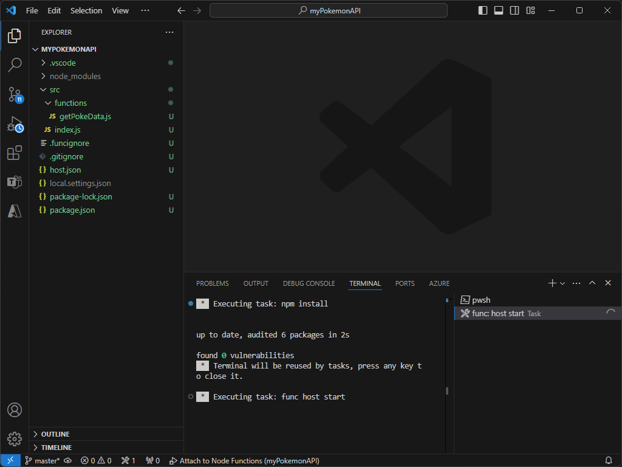The width and height of the screenshot is (622, 467).
Task: Open terminal panel more actions ellipsis
Action: 576,283
